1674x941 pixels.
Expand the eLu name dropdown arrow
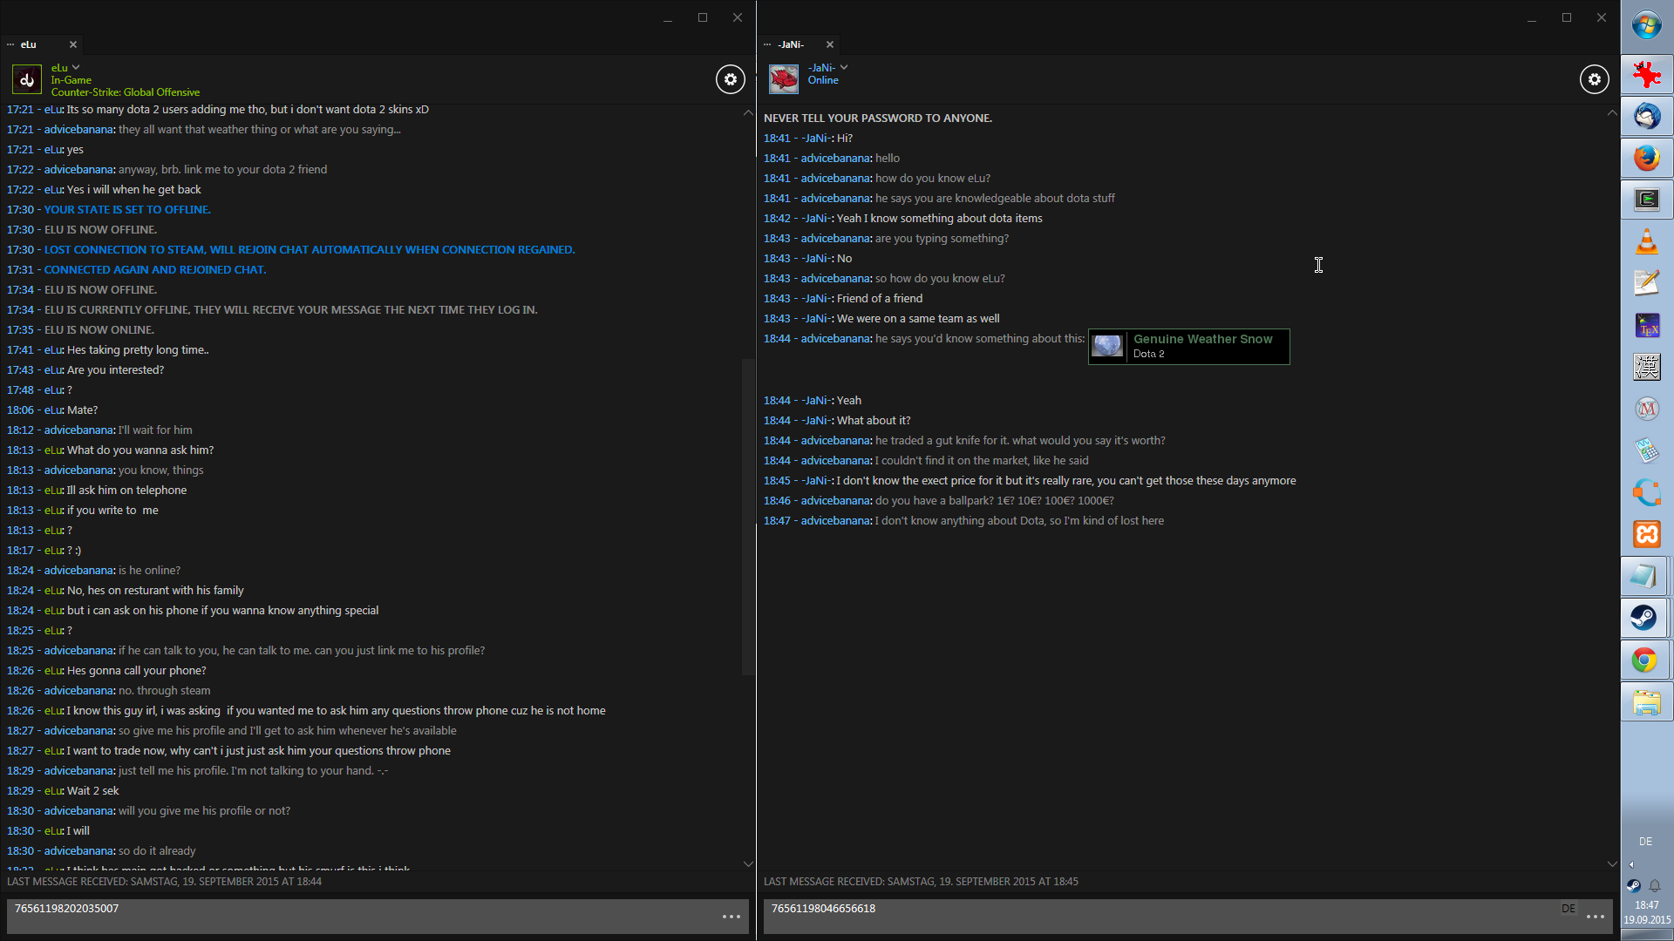pos(76,67)
